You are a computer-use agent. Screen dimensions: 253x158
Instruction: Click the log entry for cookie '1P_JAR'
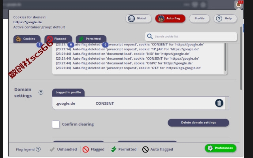(x=127, y=49)
